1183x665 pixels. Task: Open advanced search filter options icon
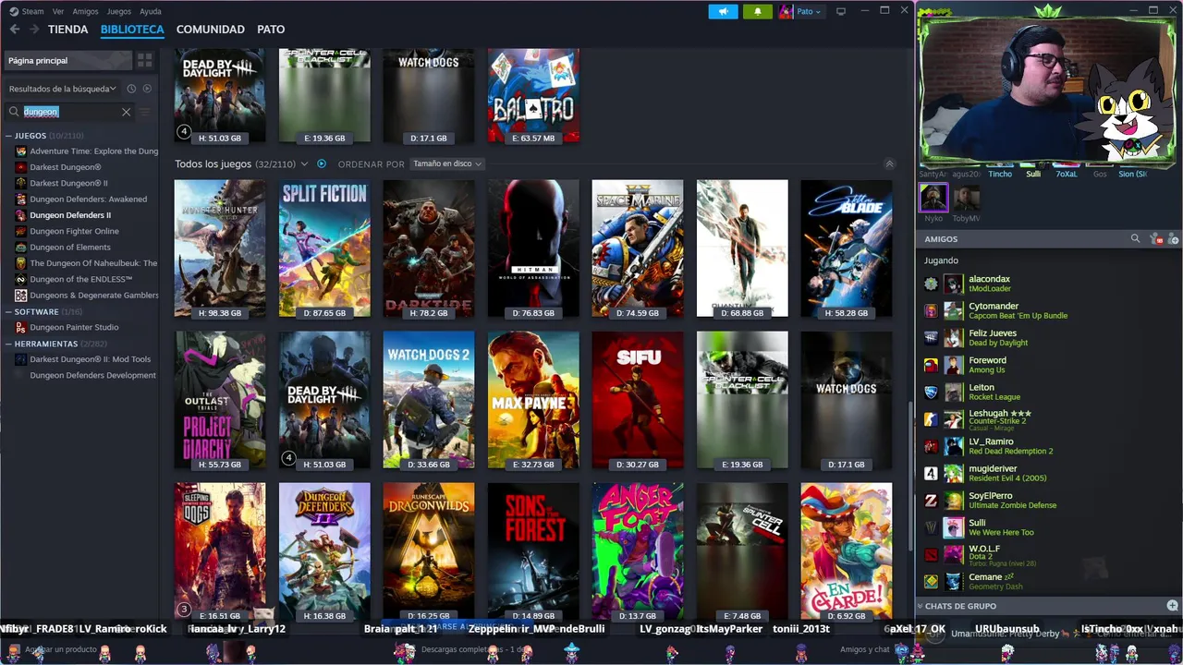coord(144,112)
